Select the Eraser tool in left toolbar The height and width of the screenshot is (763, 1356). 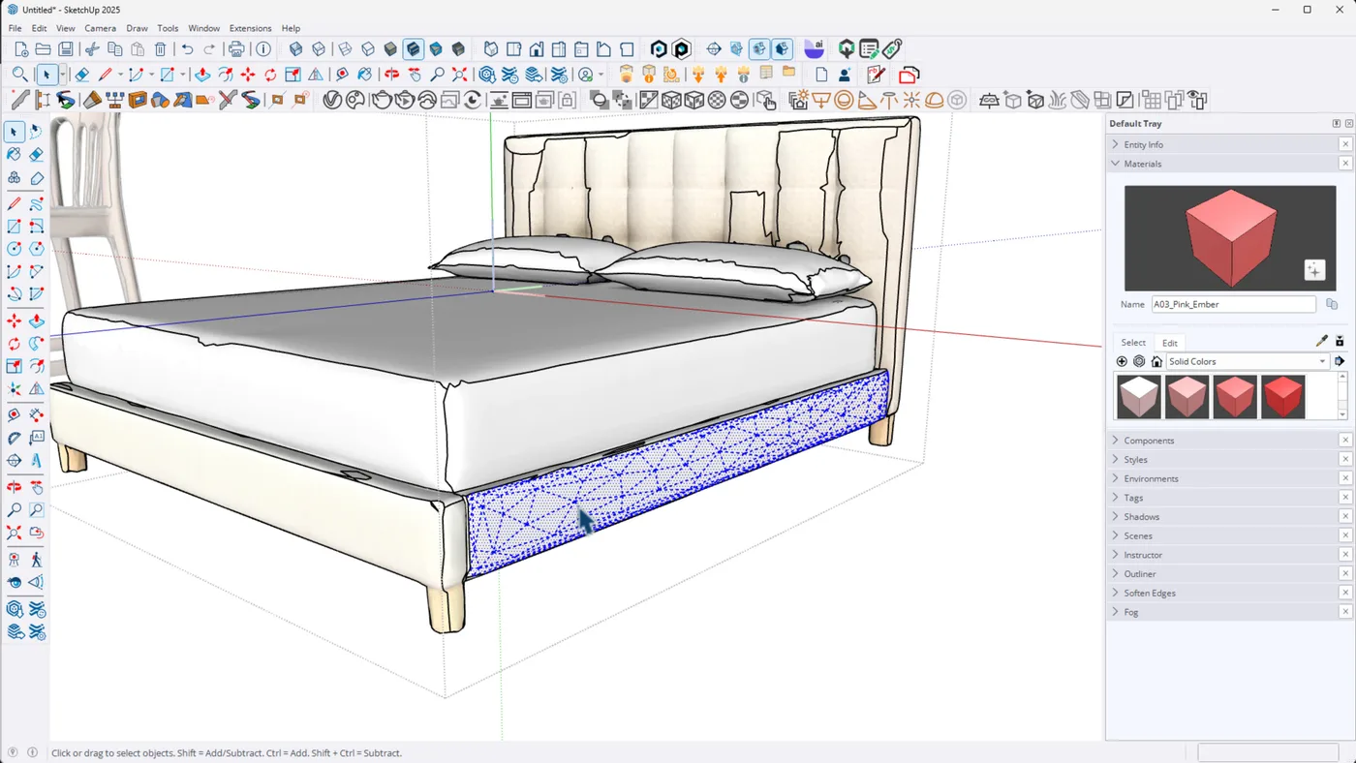[36, 154]
